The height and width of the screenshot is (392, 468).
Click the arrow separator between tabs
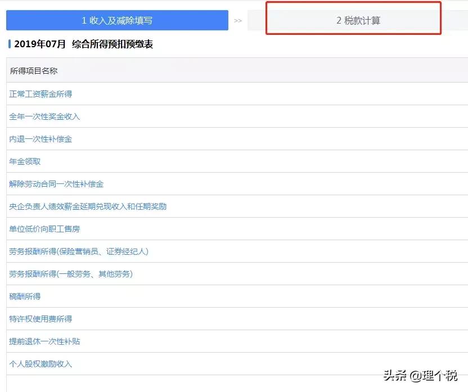[x=238, y=20]
